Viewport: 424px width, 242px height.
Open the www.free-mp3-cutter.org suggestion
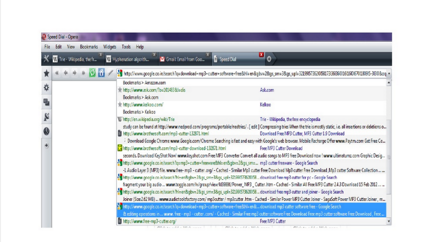coord(150,221)
